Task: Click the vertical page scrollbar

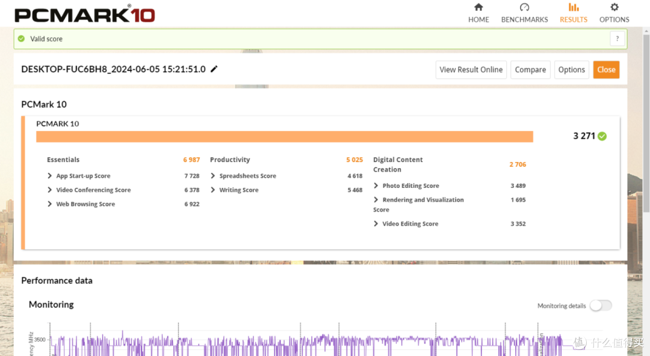Action: (646, 124)
